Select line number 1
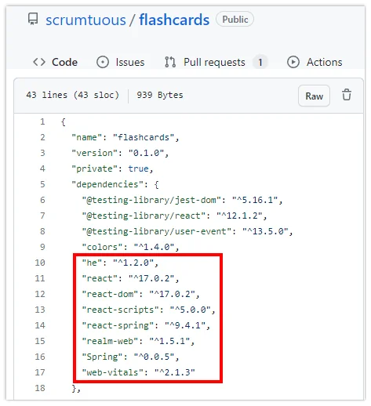 [x=42, y=121]
